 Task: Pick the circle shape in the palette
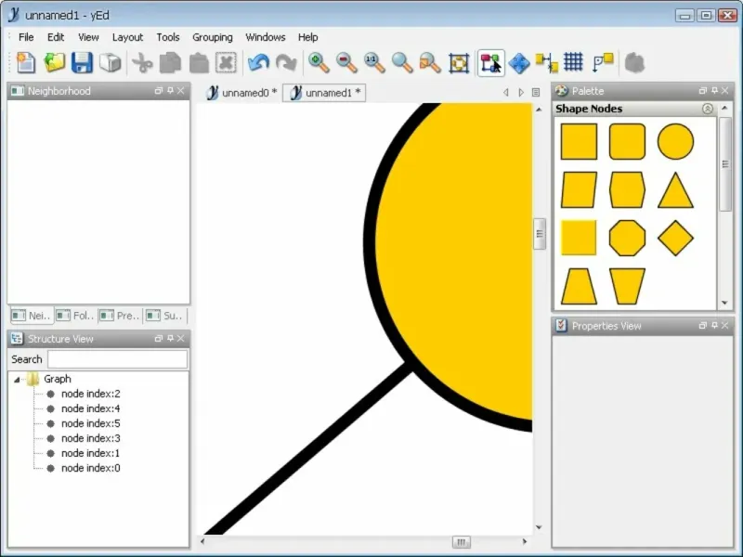pyautogui.click(x=676, y=142)
